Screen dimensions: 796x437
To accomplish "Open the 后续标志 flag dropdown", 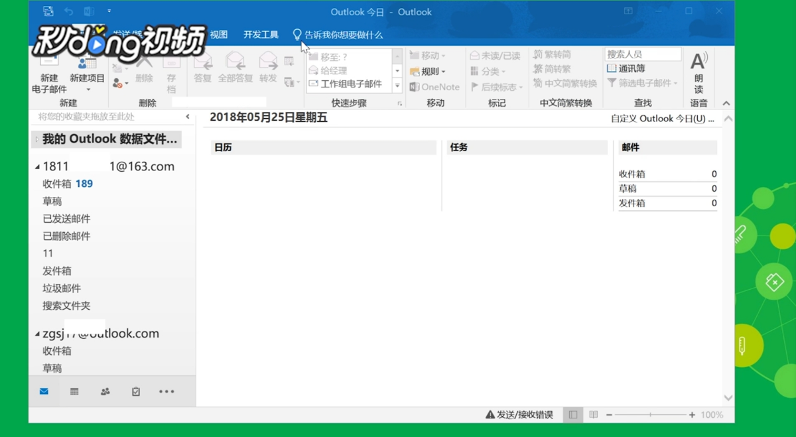I will click(497, 87).
